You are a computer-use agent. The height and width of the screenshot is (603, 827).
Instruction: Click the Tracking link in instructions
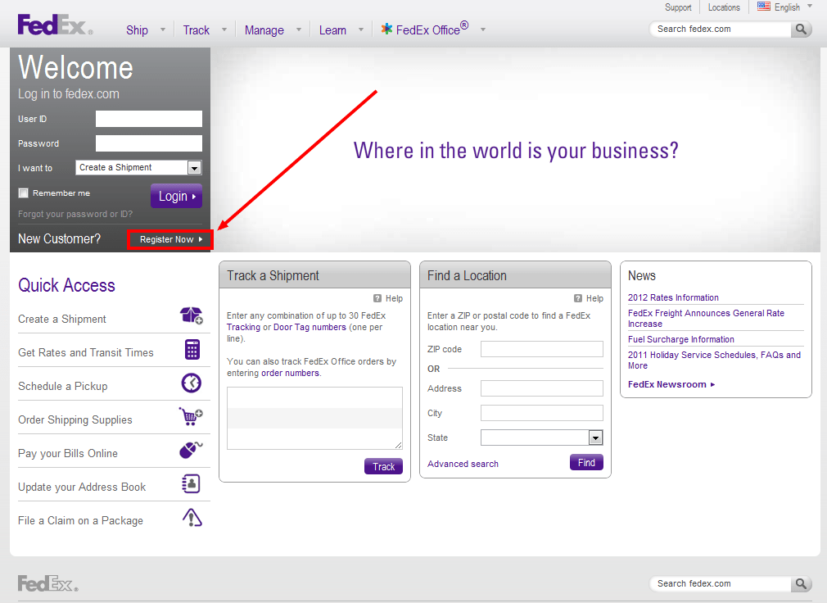coord(243,327)
